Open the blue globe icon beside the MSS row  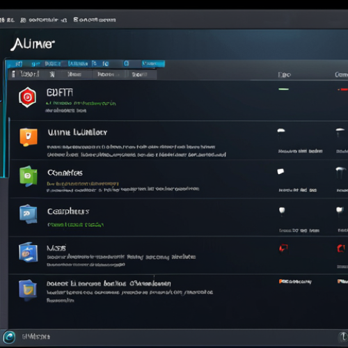point(29,252)
